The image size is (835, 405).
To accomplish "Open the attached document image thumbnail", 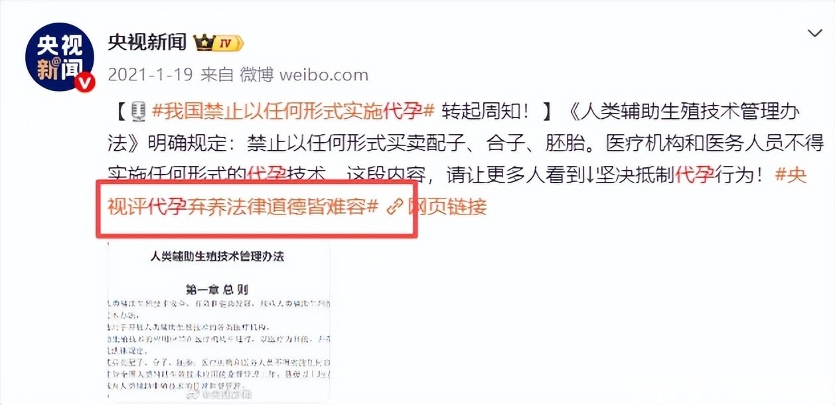I will 218,321.
